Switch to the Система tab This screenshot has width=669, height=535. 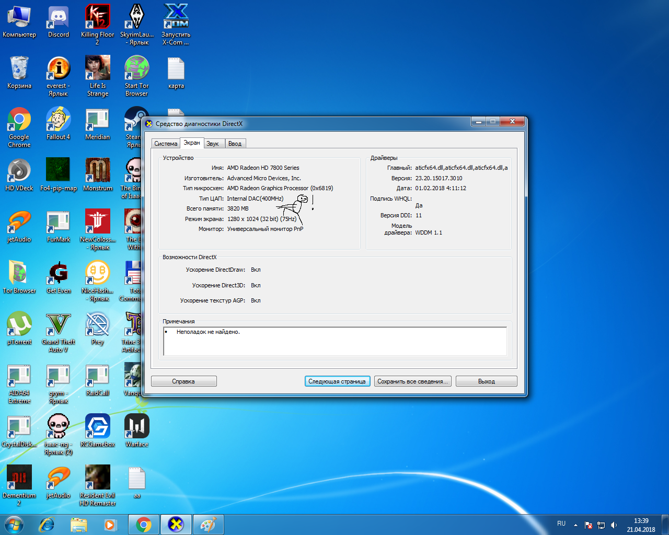[166, 144]
